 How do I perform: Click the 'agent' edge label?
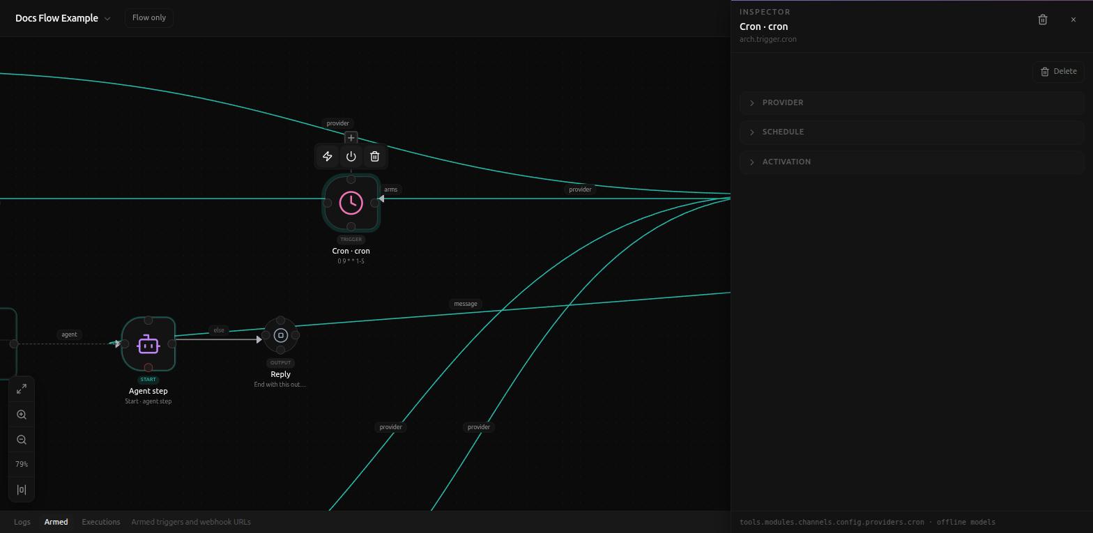69,334
